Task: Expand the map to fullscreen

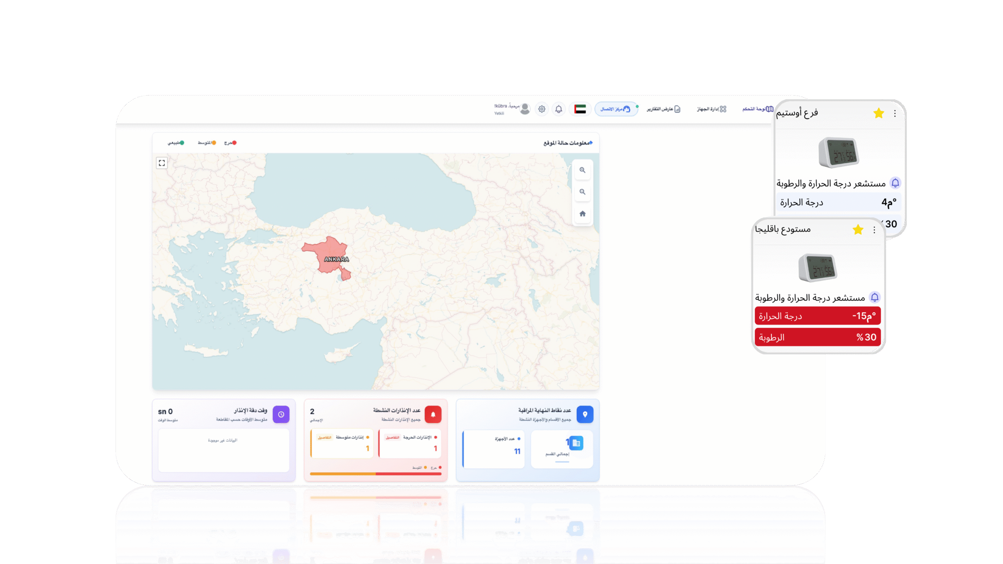Action: pos(162,163)
